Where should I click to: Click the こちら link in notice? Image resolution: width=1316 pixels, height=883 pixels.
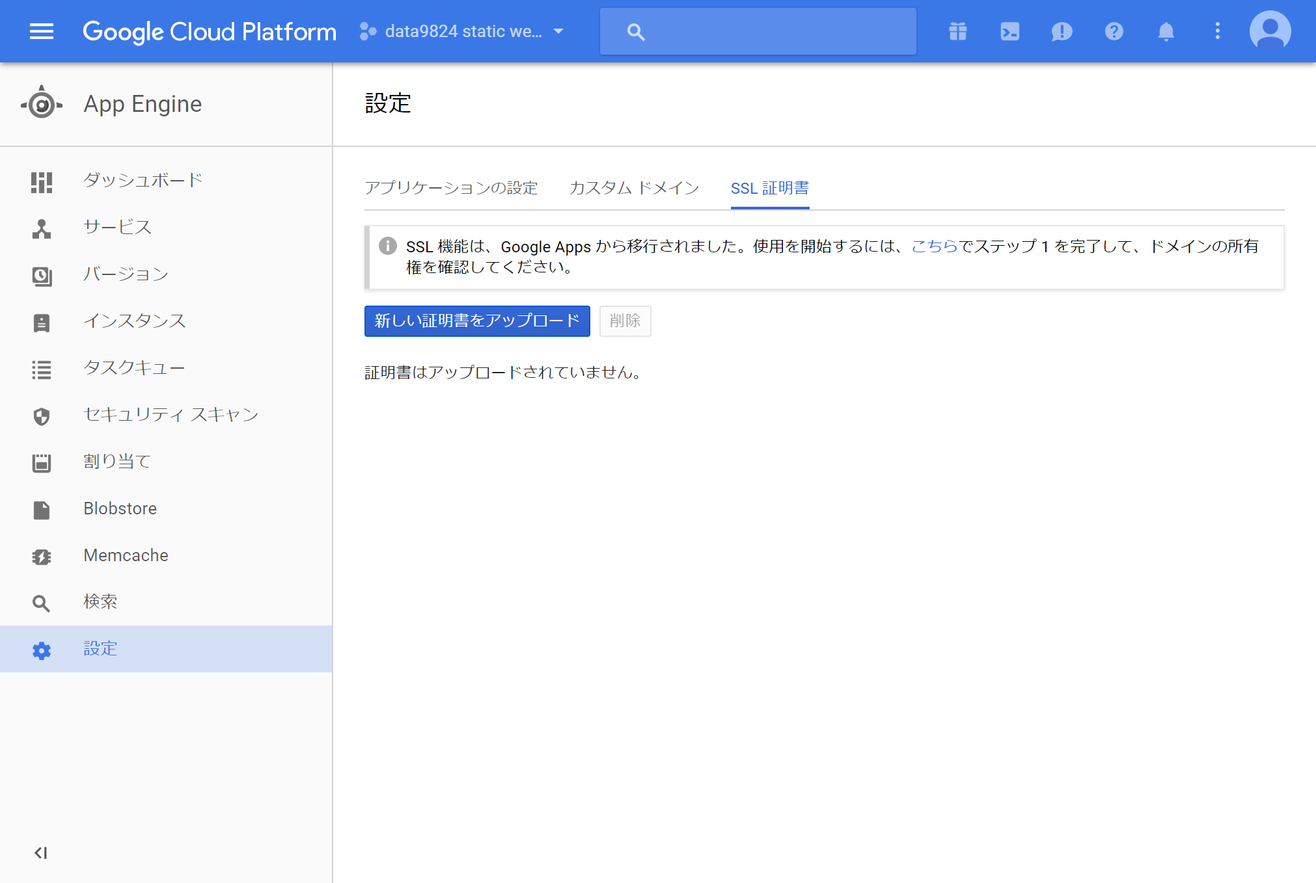[x=934, y=246]
